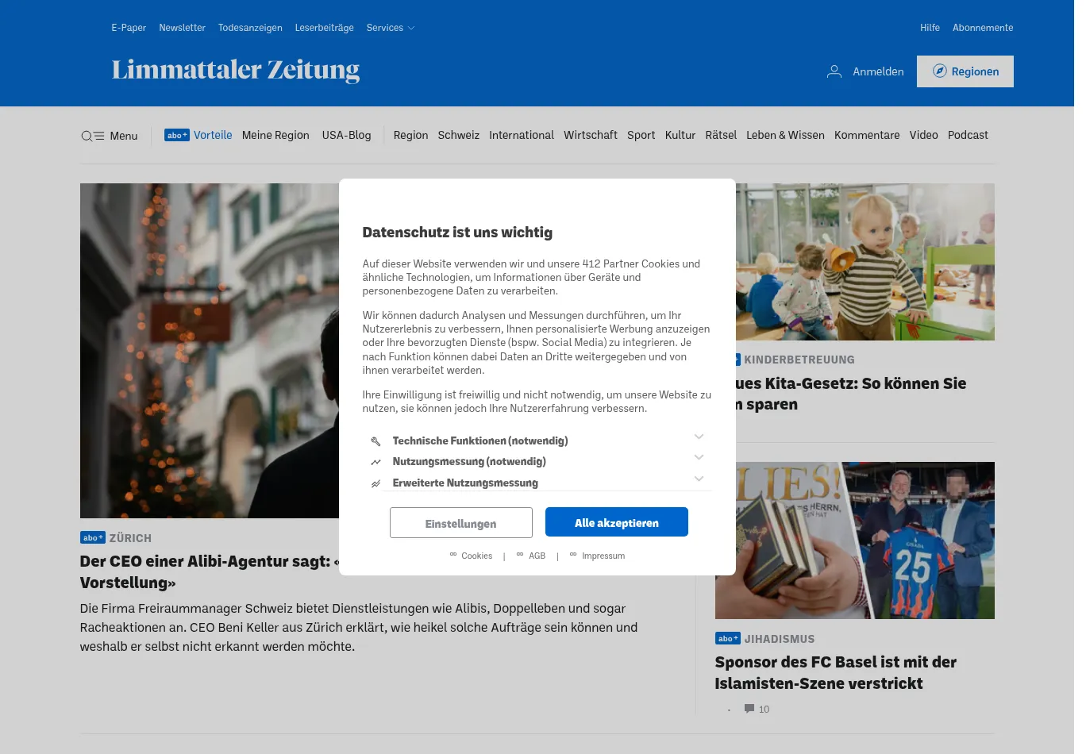1086x754 pixels.
Task: Click the abo+ badge above Jihadismus article
Action: [728, 639]
